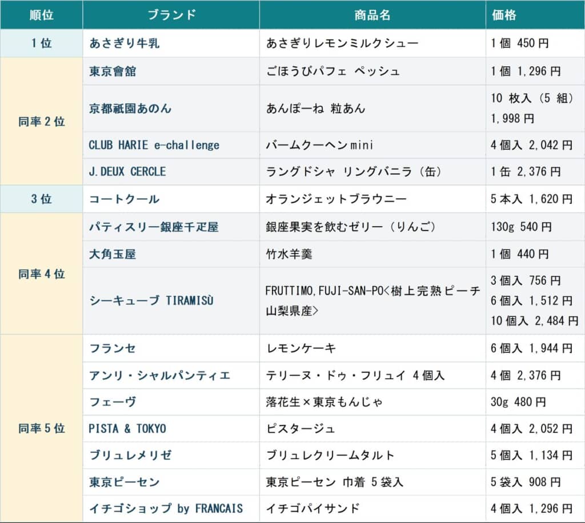Viewport: 585px width, 523px height.
Task: Click price 5本入 1,620円
Action: 532,199
